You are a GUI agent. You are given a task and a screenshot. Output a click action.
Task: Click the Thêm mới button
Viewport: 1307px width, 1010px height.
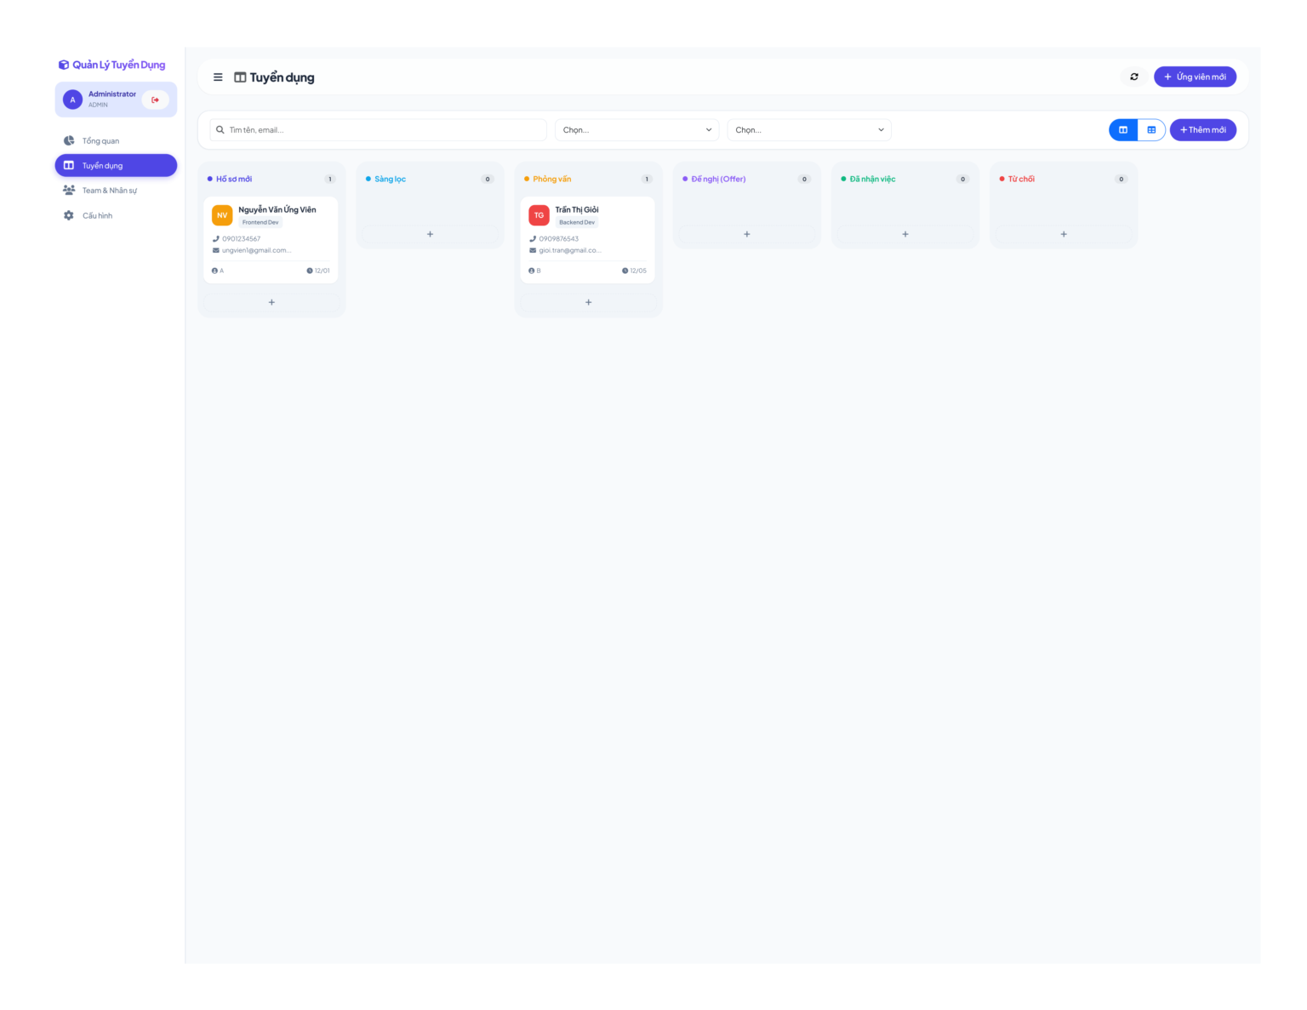[1202, 130]
